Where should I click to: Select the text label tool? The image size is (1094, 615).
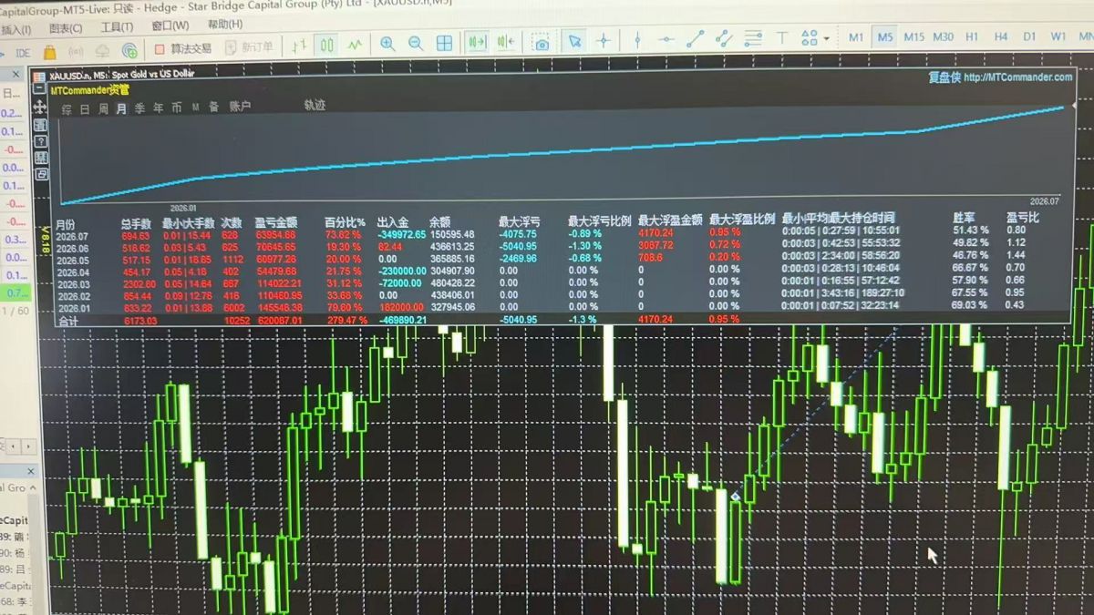pyautogui.click(x=781, y=38)
